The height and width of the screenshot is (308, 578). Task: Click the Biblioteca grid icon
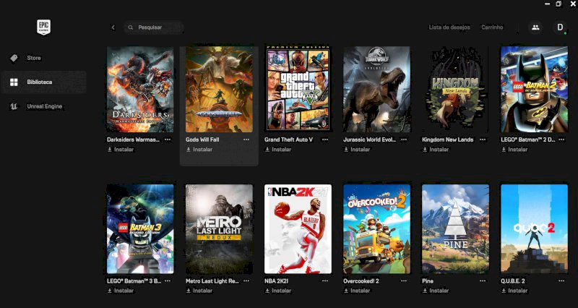(x=14, y=82)
